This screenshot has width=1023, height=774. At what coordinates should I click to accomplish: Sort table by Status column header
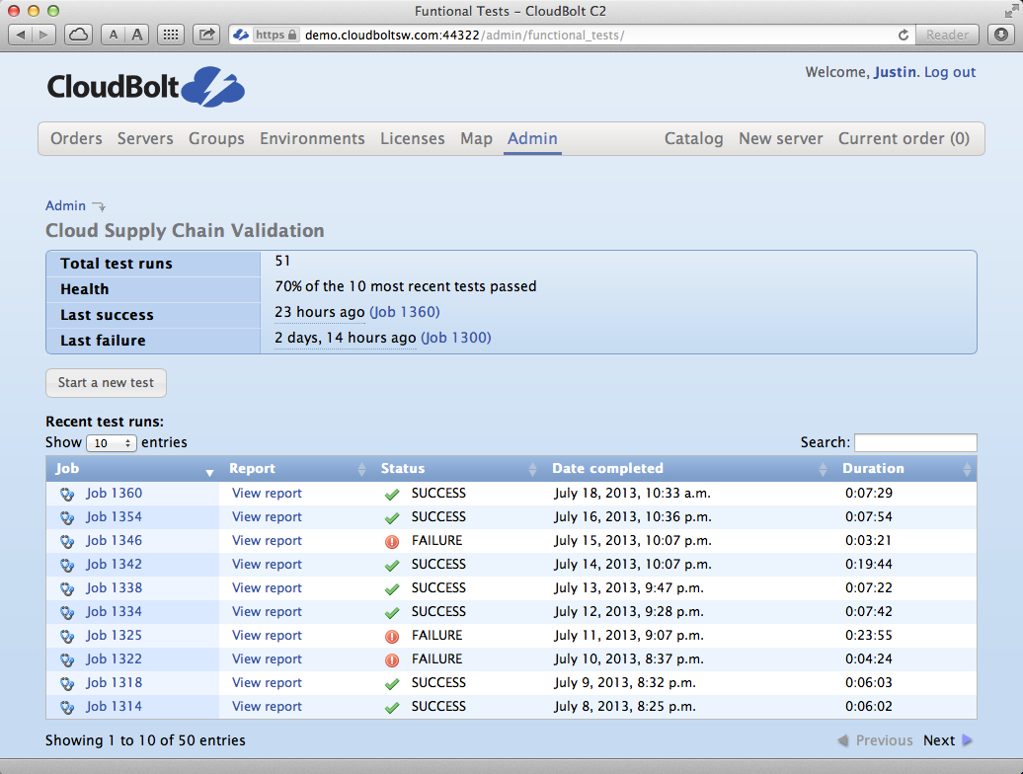456,468
